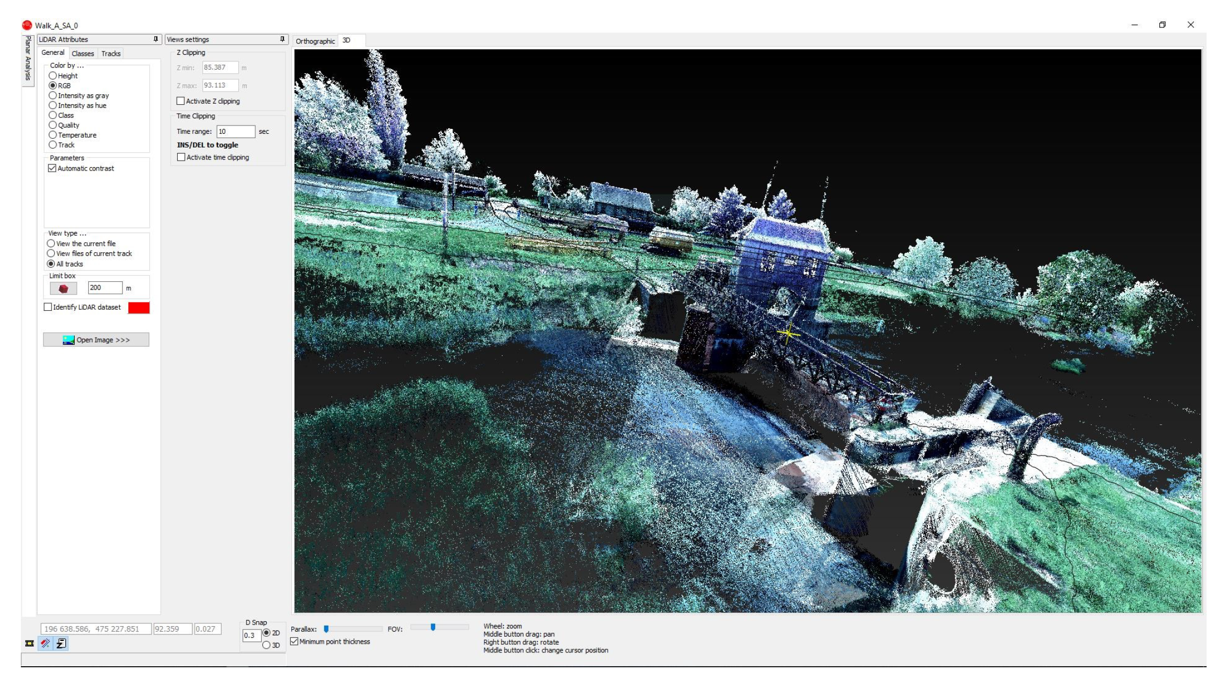Click the Walk_A_SA_0 application logo icon

[x=27, y=25]
